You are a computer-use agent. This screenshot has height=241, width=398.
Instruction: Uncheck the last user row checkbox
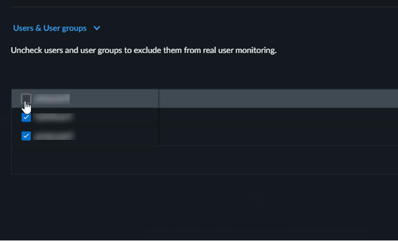26,136
